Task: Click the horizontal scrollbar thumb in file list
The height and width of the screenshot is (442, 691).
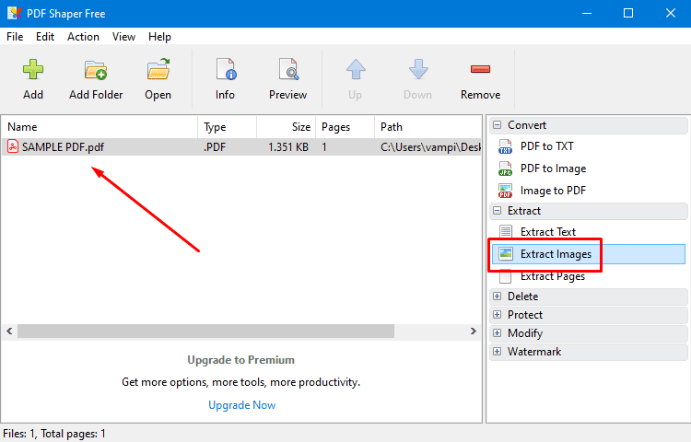Action: (205, 331)
